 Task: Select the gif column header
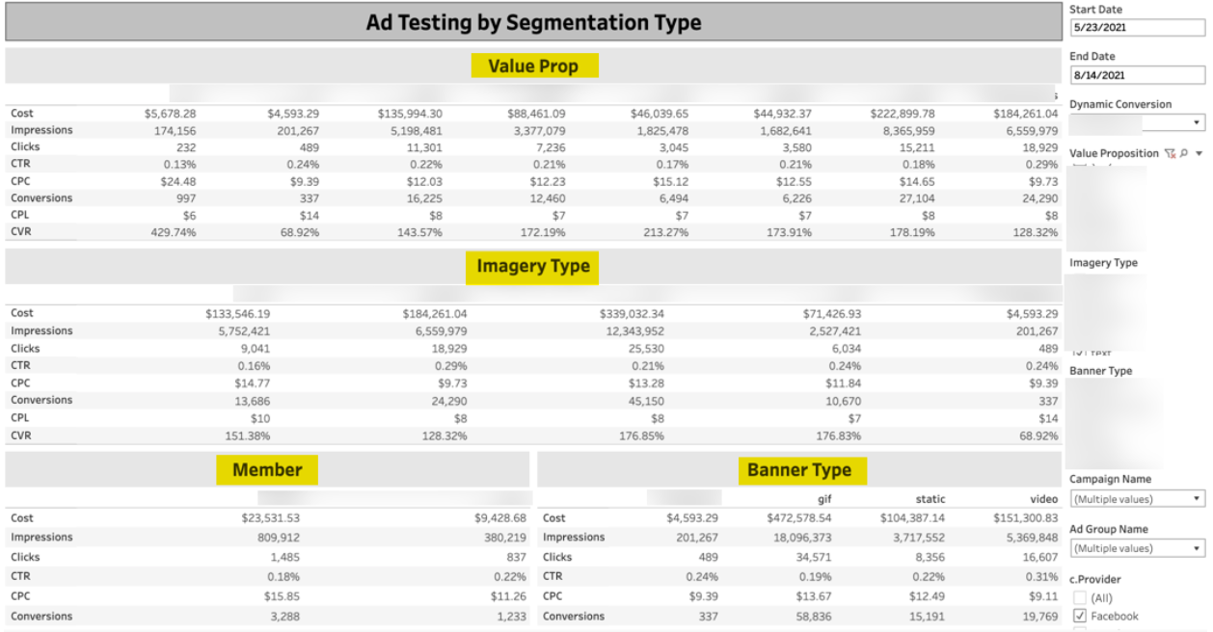coord(822,499)
